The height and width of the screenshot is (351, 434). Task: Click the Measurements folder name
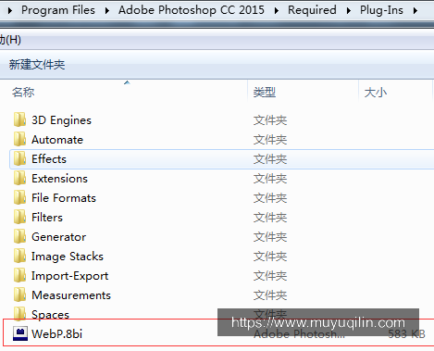(71, 295)
